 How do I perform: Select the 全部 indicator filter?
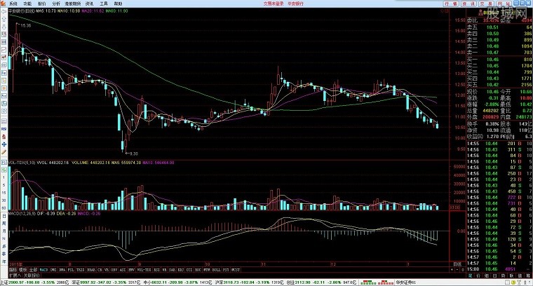click(x=33, y=270)
